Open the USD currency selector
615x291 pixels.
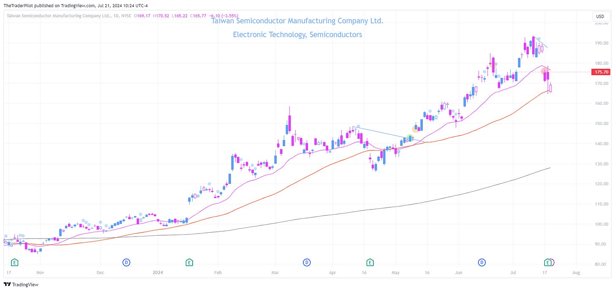pyautogui.click(x=600, y=16)
